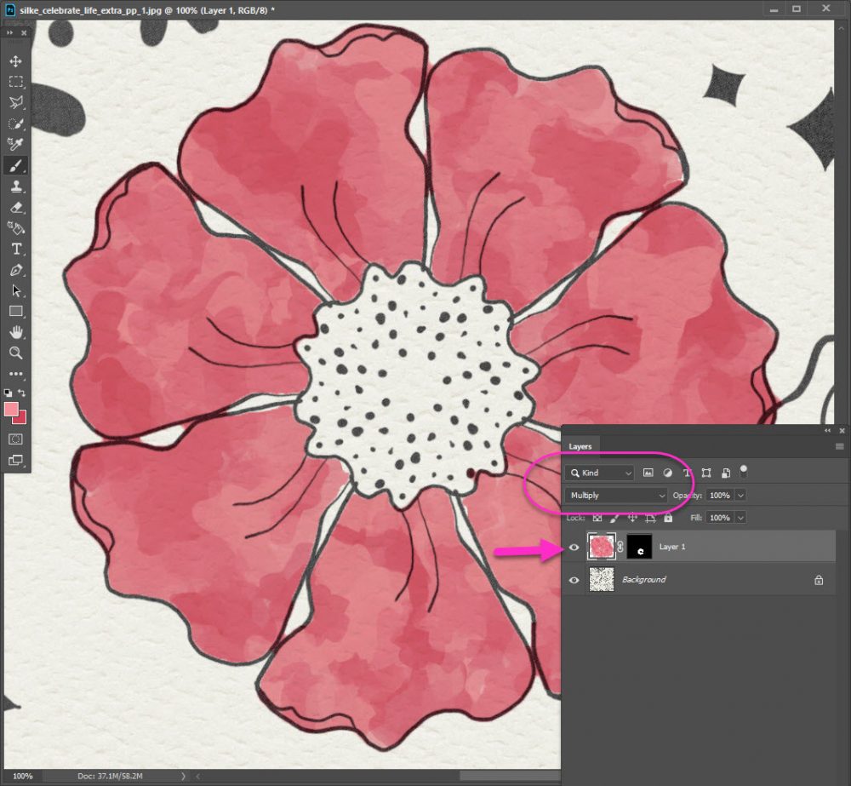This screenshot has width=851, height=786.
Task: Select the Rectangular Marquee tool
Action: coord(16,82)
